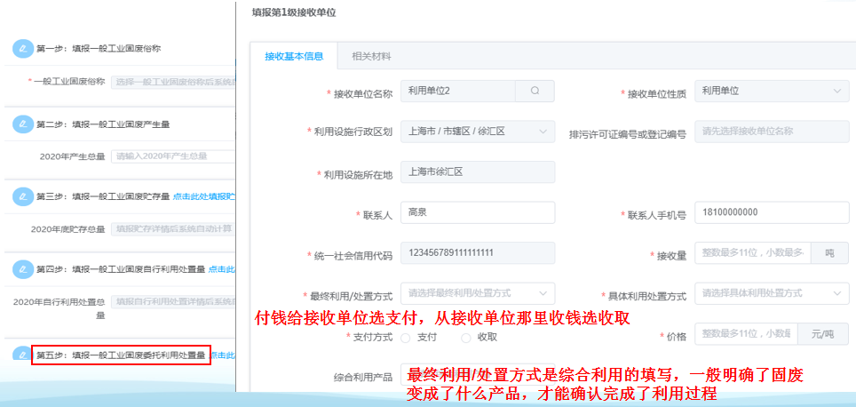This screenshot has height=407, width=856.
Task: Click search icon in 接收单位名称 field
Action: click(x=535, y=91)
